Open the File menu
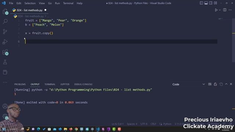The image size is (235, 132). (11, 3)
